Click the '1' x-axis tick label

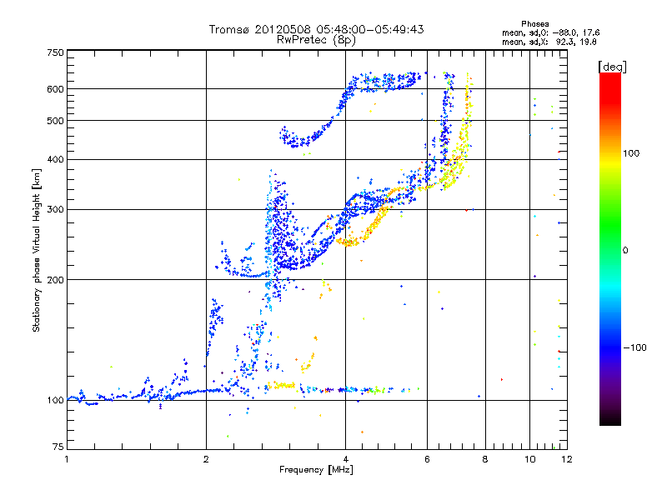67,459
